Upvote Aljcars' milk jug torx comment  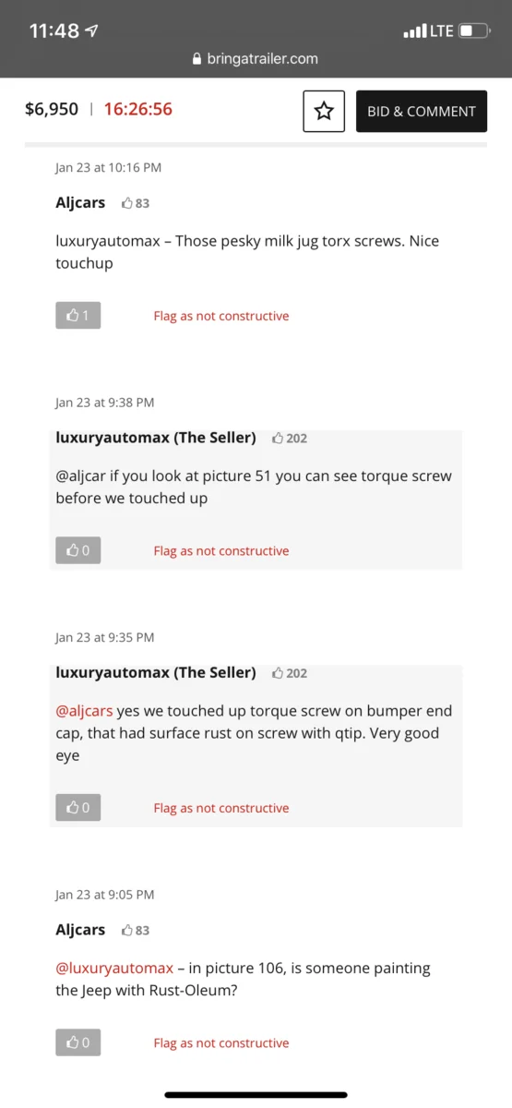click(77, 316)
